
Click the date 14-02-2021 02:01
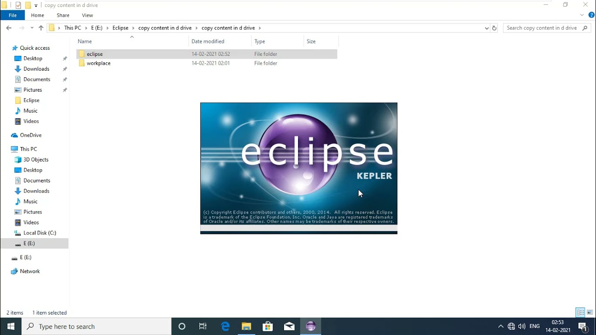click(x=210, y=63)
